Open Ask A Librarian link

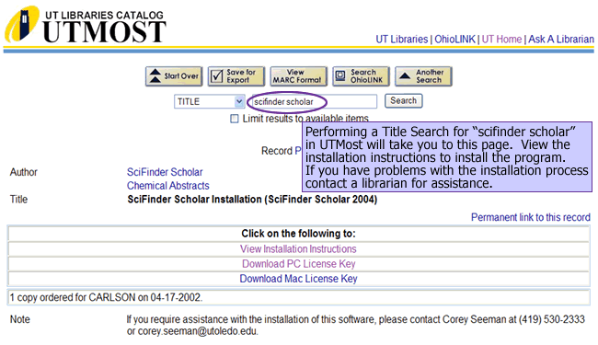pyautogui.click(x=561, y=40)
